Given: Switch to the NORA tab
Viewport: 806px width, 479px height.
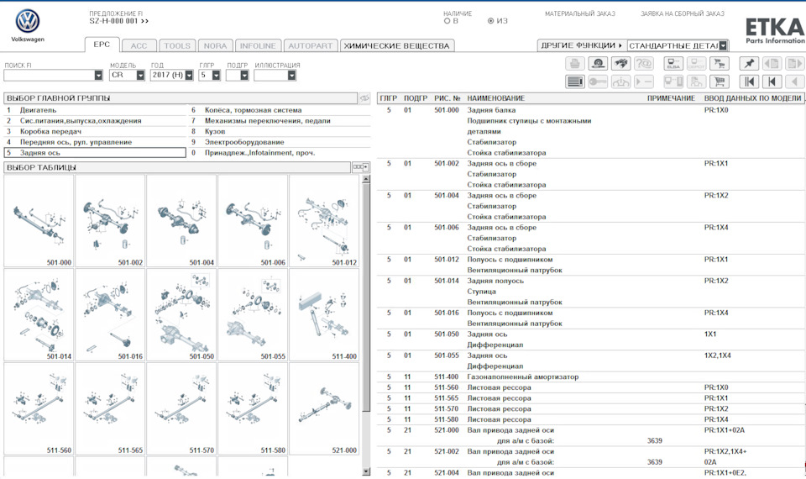Looking at the screenshot, I should [216, 45].
